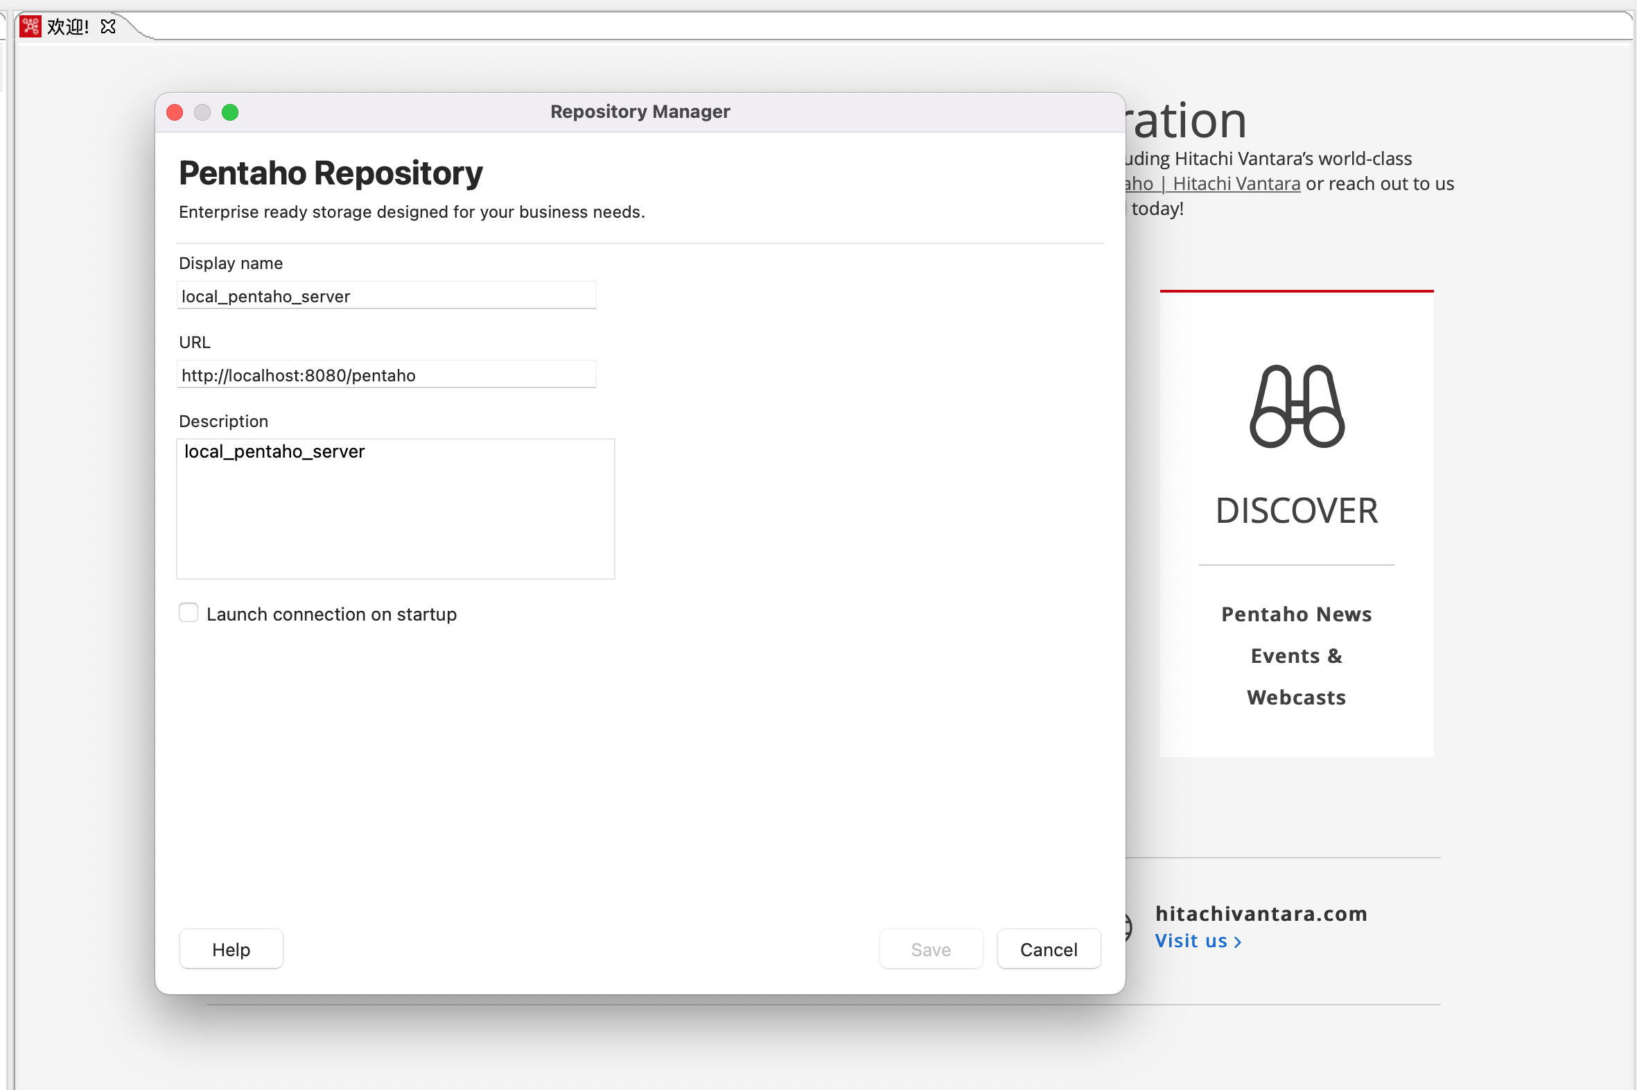Click the grey minimize window button
The height and width of the screenshot is (1090, 1637).
pyautogui.click(x=202, y=112)
